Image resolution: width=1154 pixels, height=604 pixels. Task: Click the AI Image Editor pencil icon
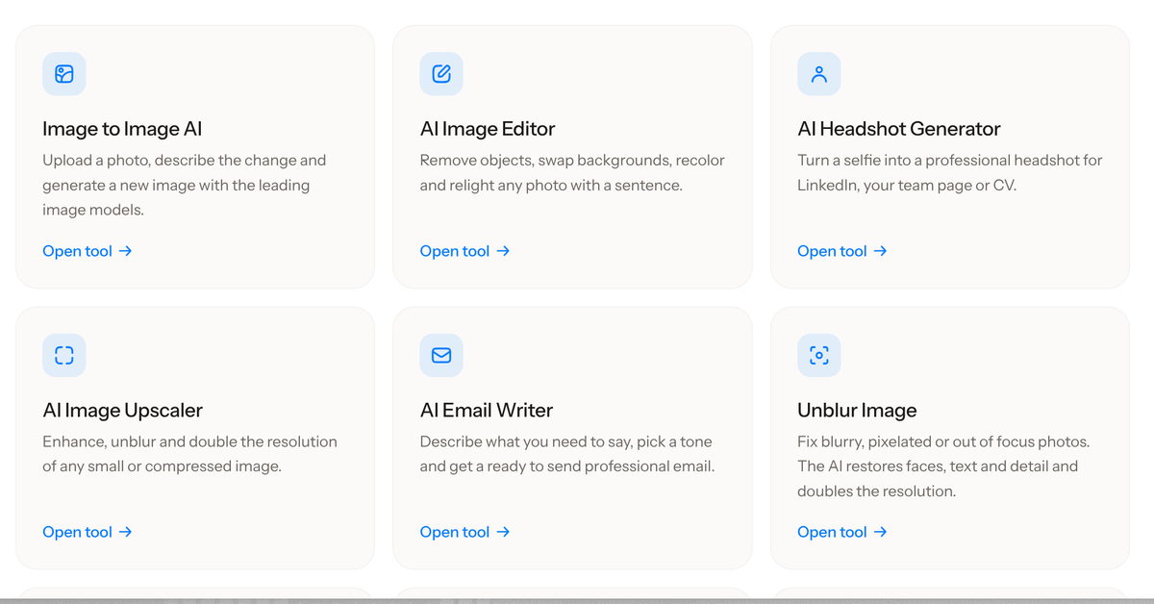click(441, 74)
